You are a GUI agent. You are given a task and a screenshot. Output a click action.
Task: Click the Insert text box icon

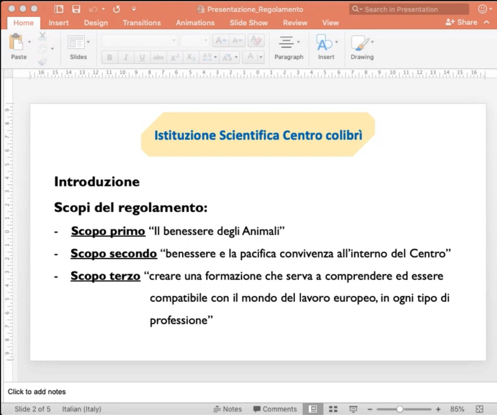pos(324,43)
